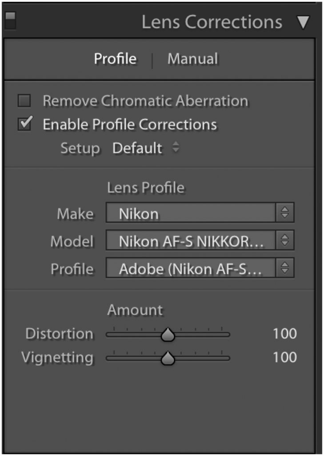The height and width of the screenshot is (456, 324).
Task: Click the Model field stepper arrows
Action: 285,240
